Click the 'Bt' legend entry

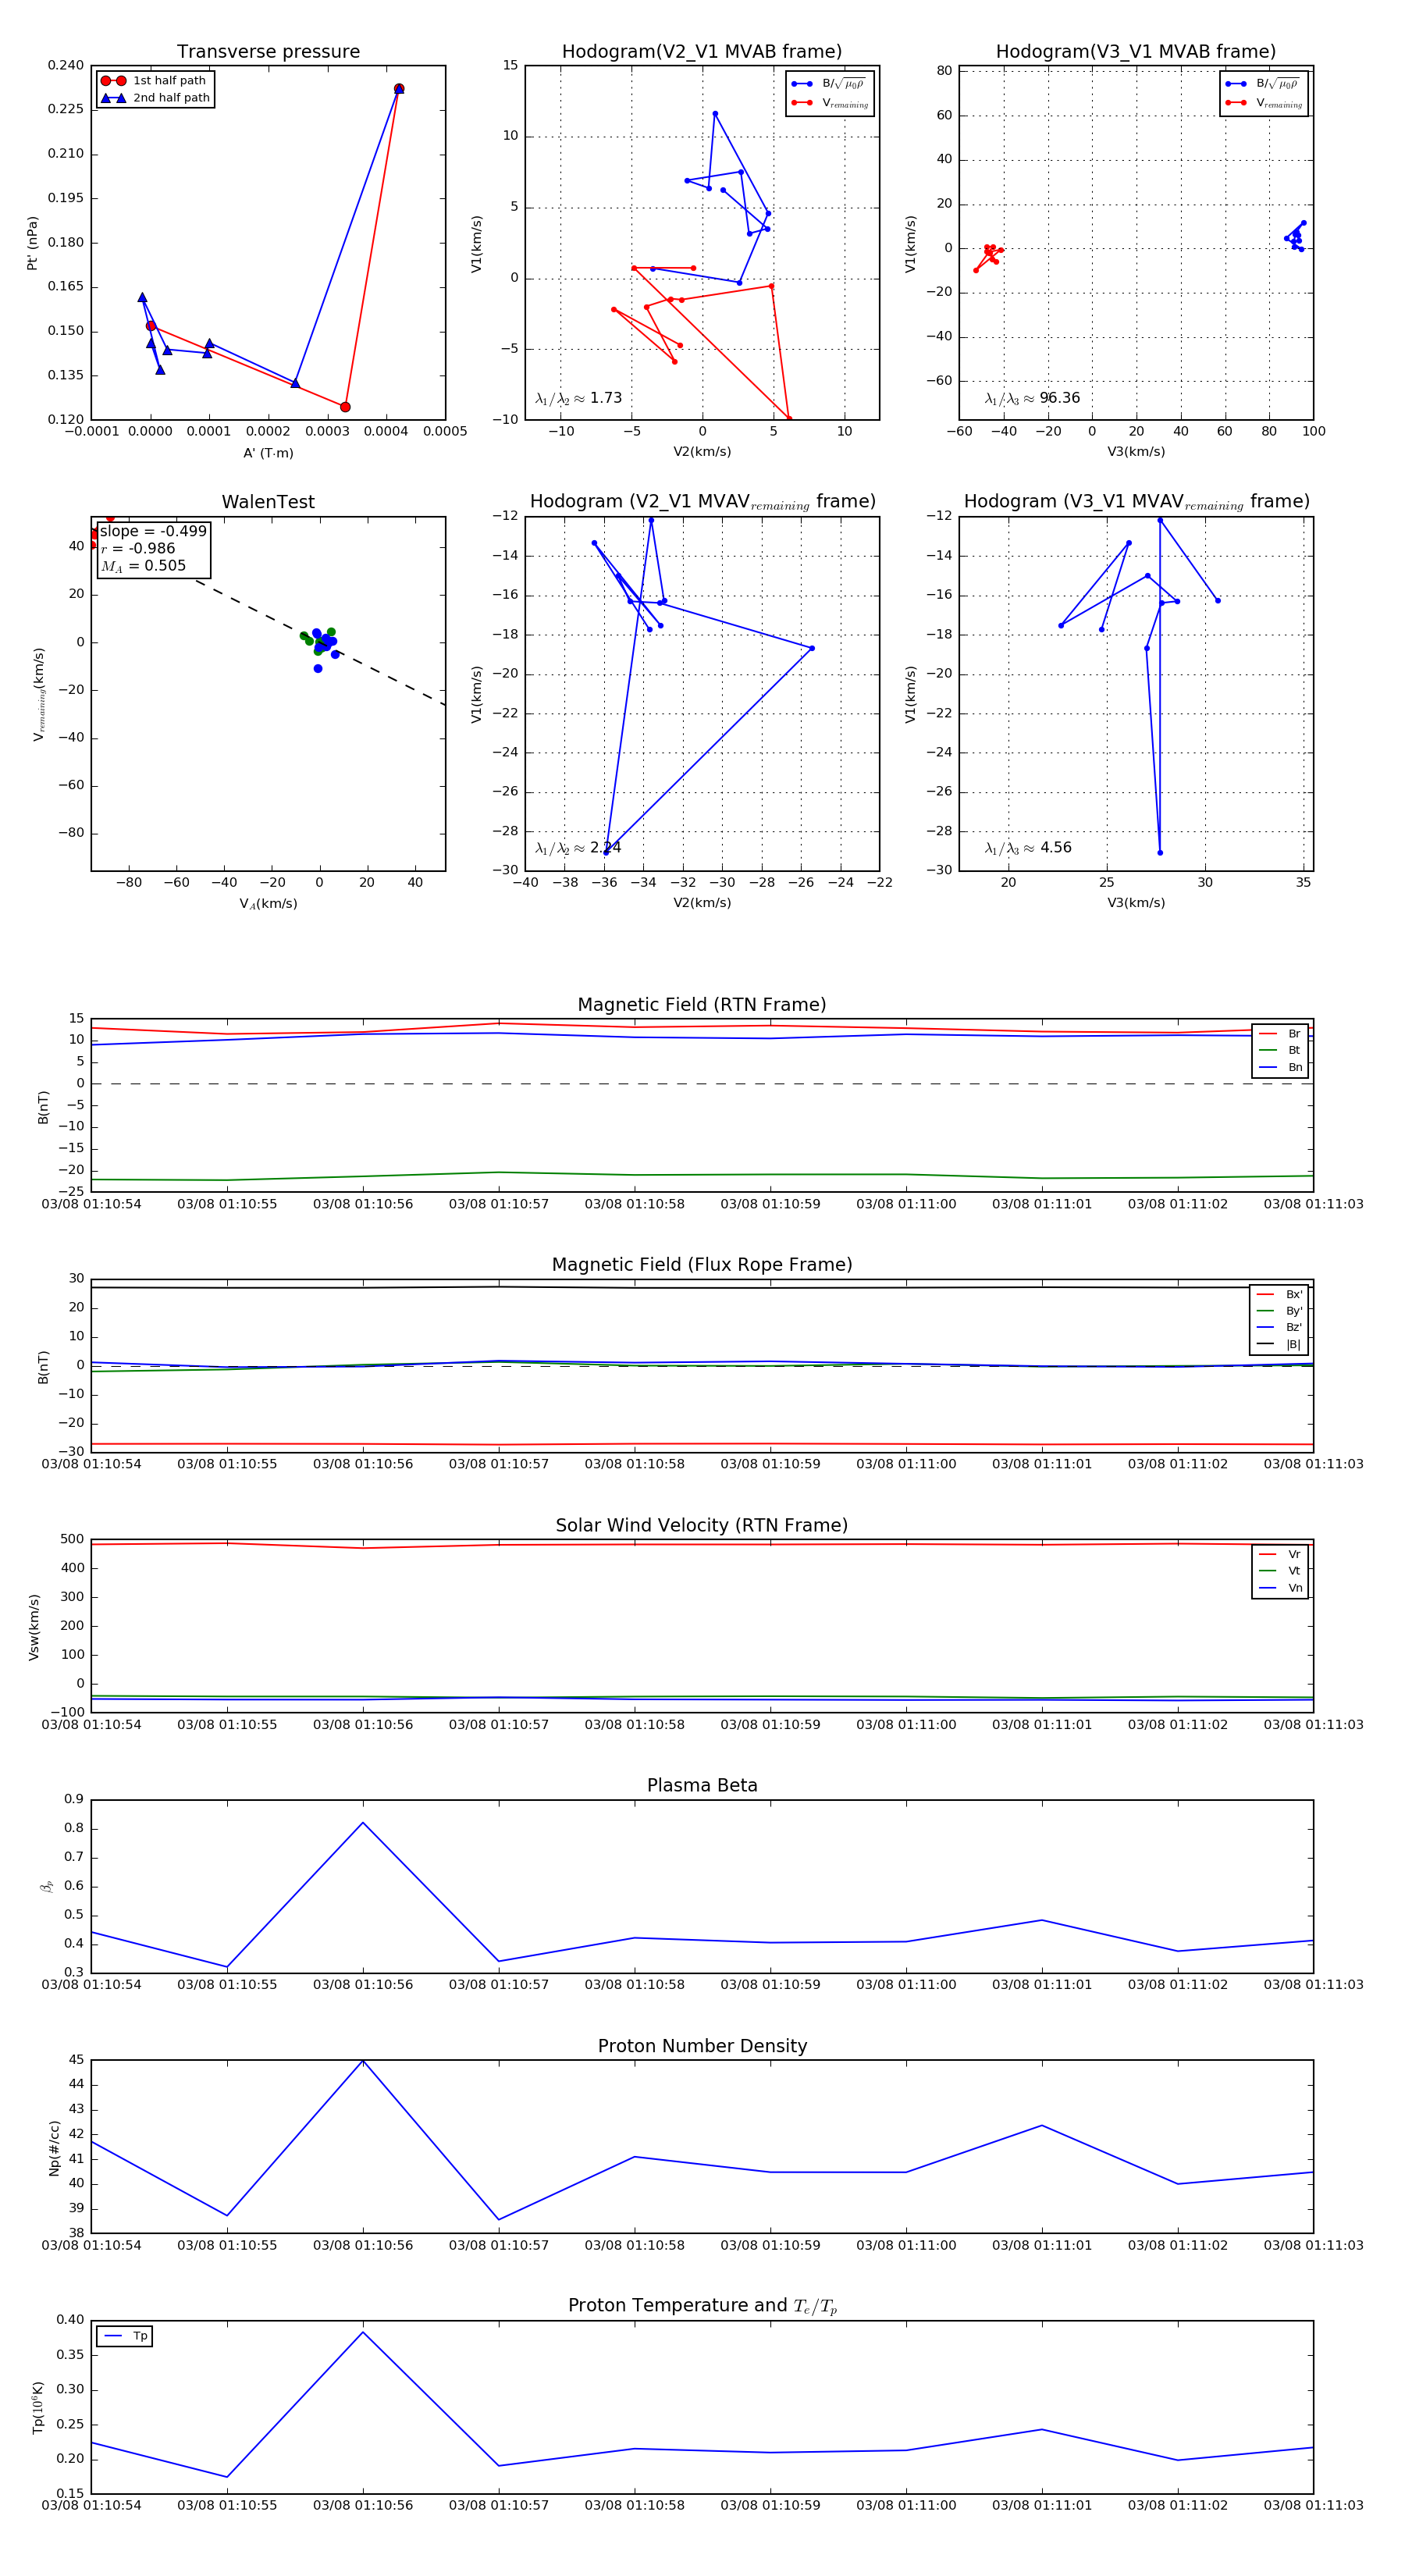coord(1280,1050)
